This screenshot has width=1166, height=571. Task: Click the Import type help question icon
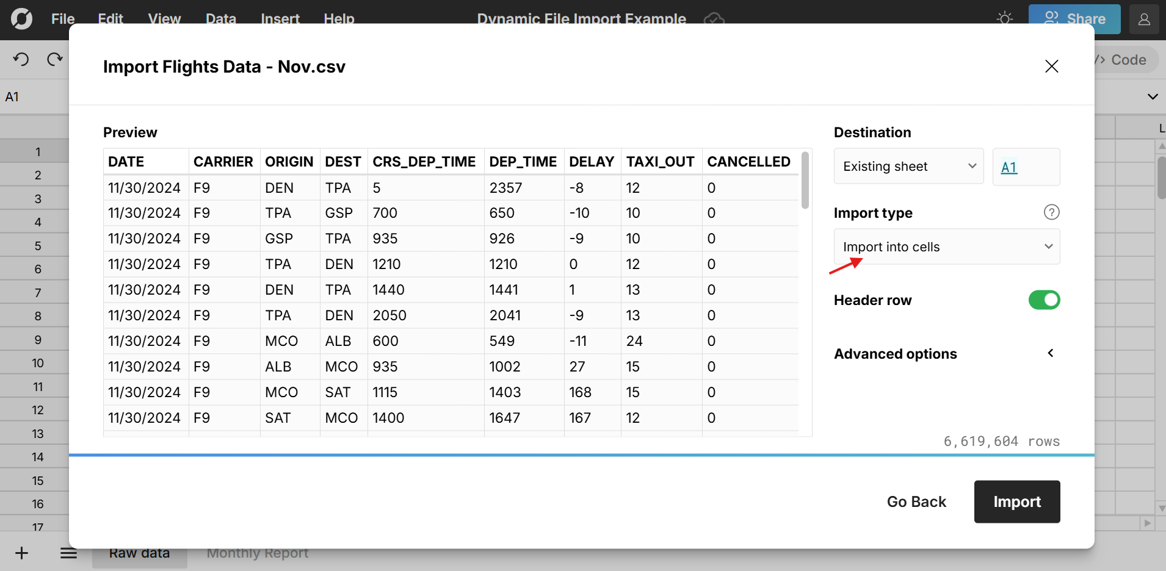[x=1051, y=212]
